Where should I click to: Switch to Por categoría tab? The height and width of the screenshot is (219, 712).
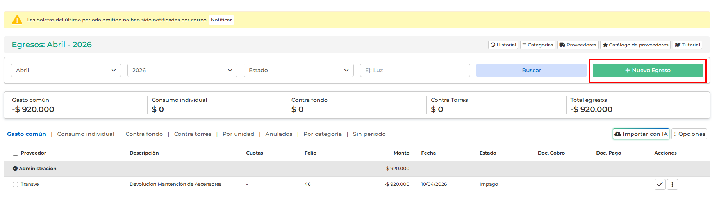coord(322,134)
